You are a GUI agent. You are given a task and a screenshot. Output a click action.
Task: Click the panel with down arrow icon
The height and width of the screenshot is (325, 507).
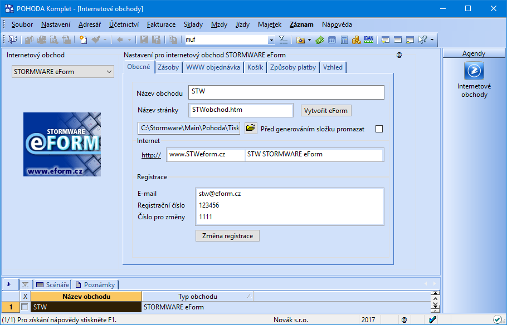pos(385,40)
